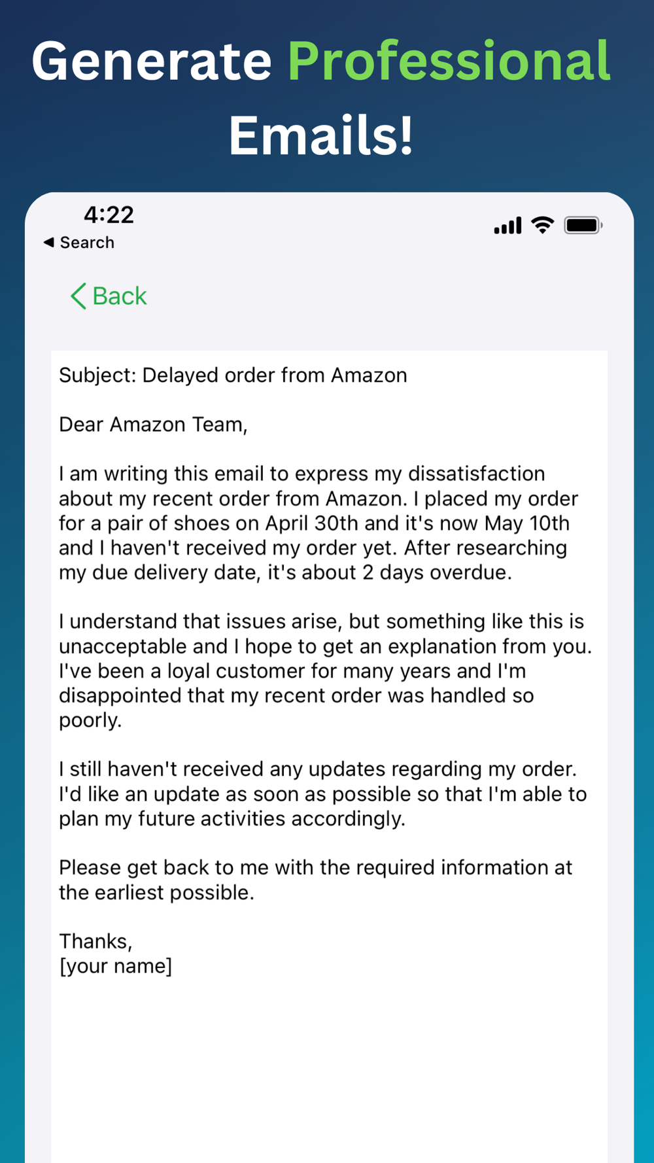Viewport: 654px width, 1163px height.
Task: Tap the word 'Generate' in the headline
Action: [152, 61]
